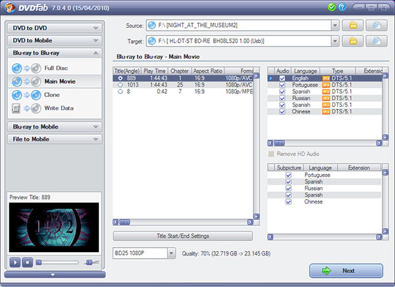The width and height of the screenshot is (395, 287).
Task: Open the Target drive dropdown
Action: 335,41
